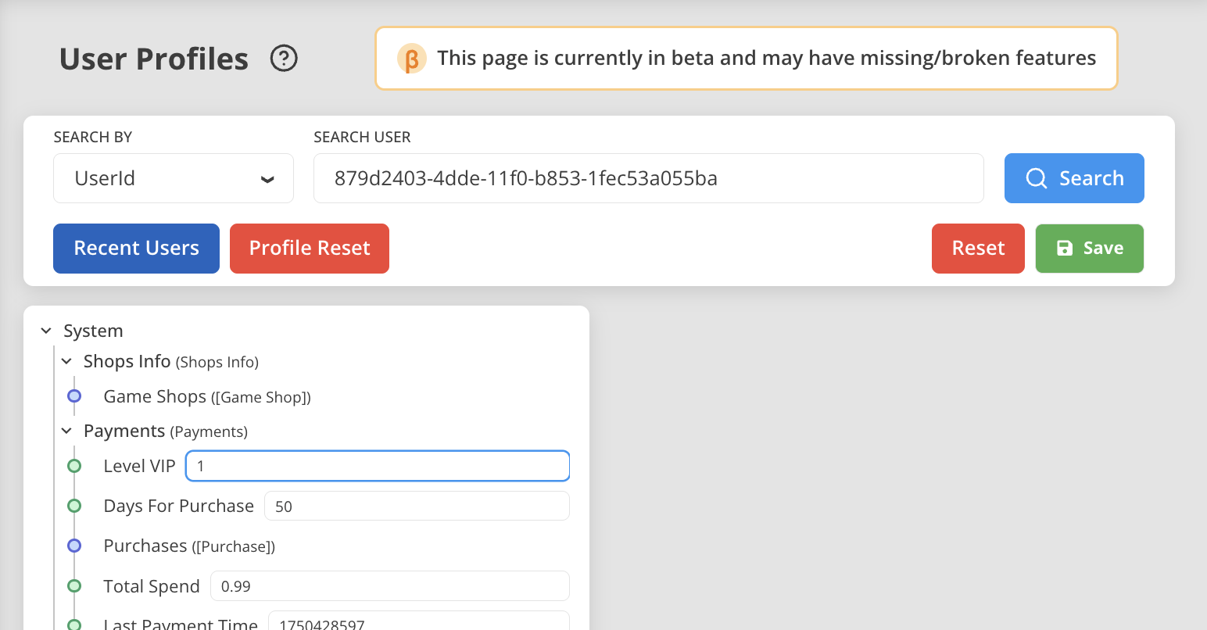Collapse the Payments section

(66, 431)
